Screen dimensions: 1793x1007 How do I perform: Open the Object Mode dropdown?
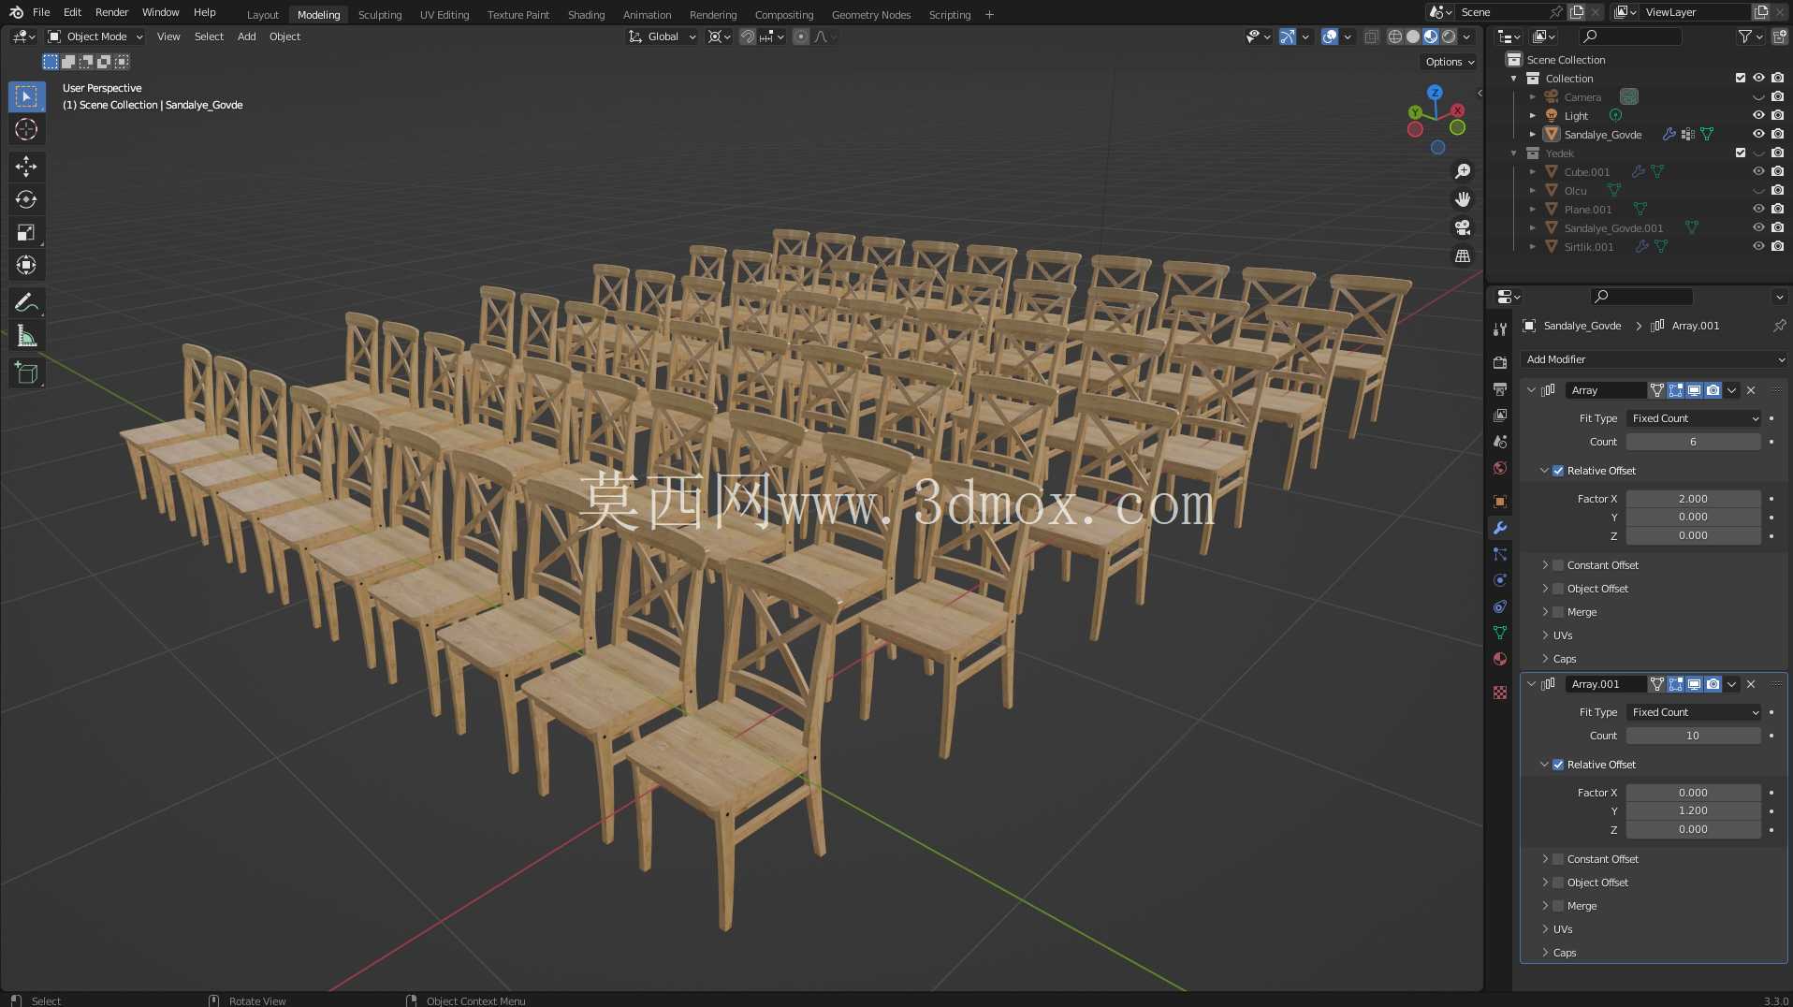pos(95,36)
